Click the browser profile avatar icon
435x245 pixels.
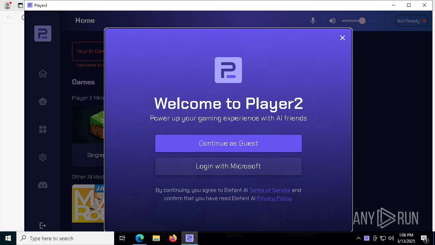pyautogui.click(x=7, y=5)
